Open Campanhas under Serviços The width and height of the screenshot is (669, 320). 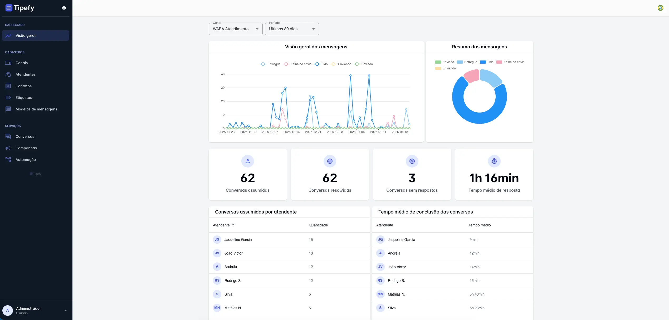pos(26,148)
